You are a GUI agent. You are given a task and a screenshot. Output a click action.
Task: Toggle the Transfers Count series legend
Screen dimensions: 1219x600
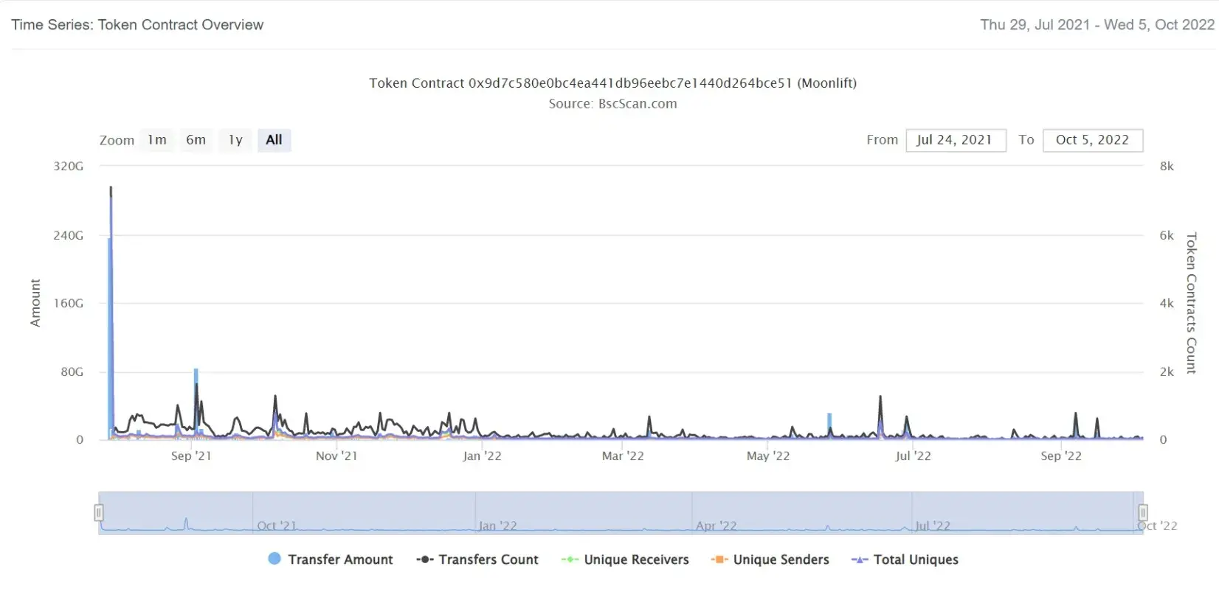[477, 559]
